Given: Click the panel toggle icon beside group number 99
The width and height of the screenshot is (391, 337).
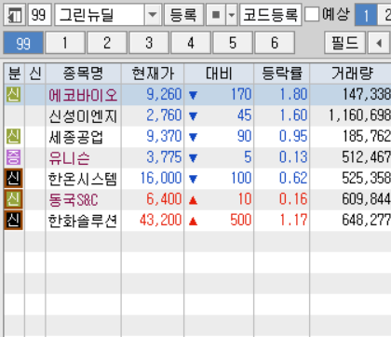Looking at the screenshot, I should click(x=14, y=15).
